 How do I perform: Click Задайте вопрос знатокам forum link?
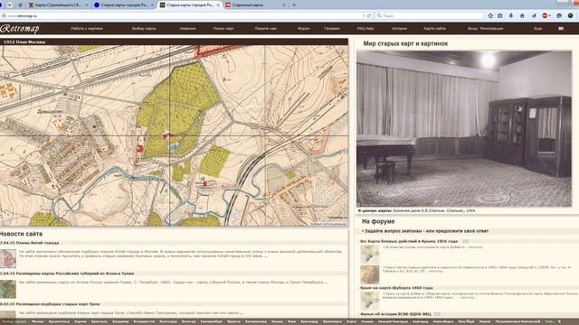click(x=426, y=231)
